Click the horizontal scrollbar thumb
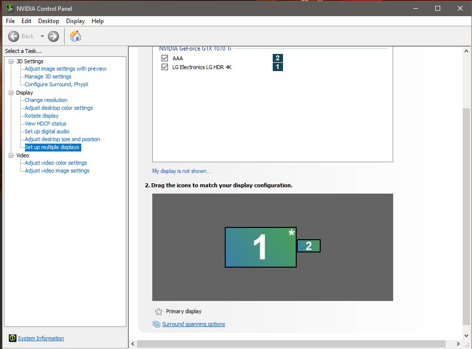Image resolution: width=472 pixels, height=349 pixels. (291, 344)
